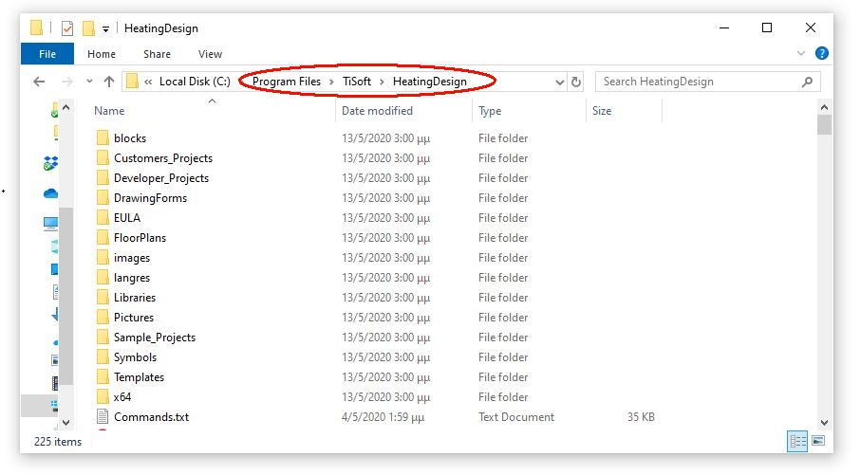Sort files by Date modified column header
This screenshot has height=475, width=860.
(x=377, y=111)
